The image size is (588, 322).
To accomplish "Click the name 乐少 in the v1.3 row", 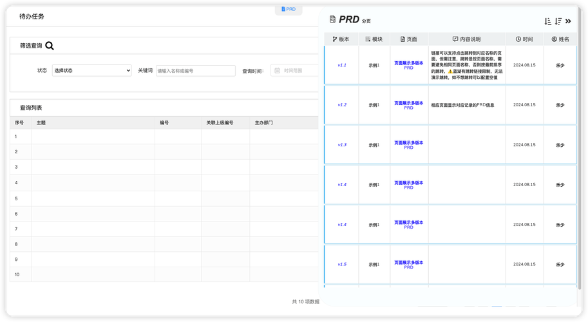I will point(560,145).
